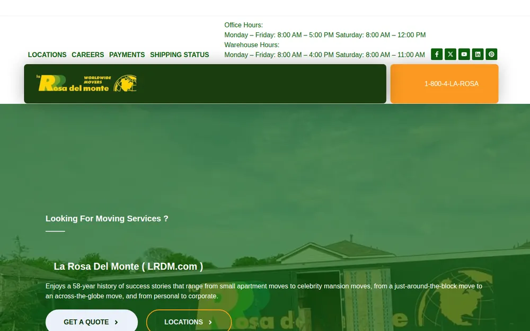Click the 'Office Hours:' label

pyautogui.click(x=243, y=25)
